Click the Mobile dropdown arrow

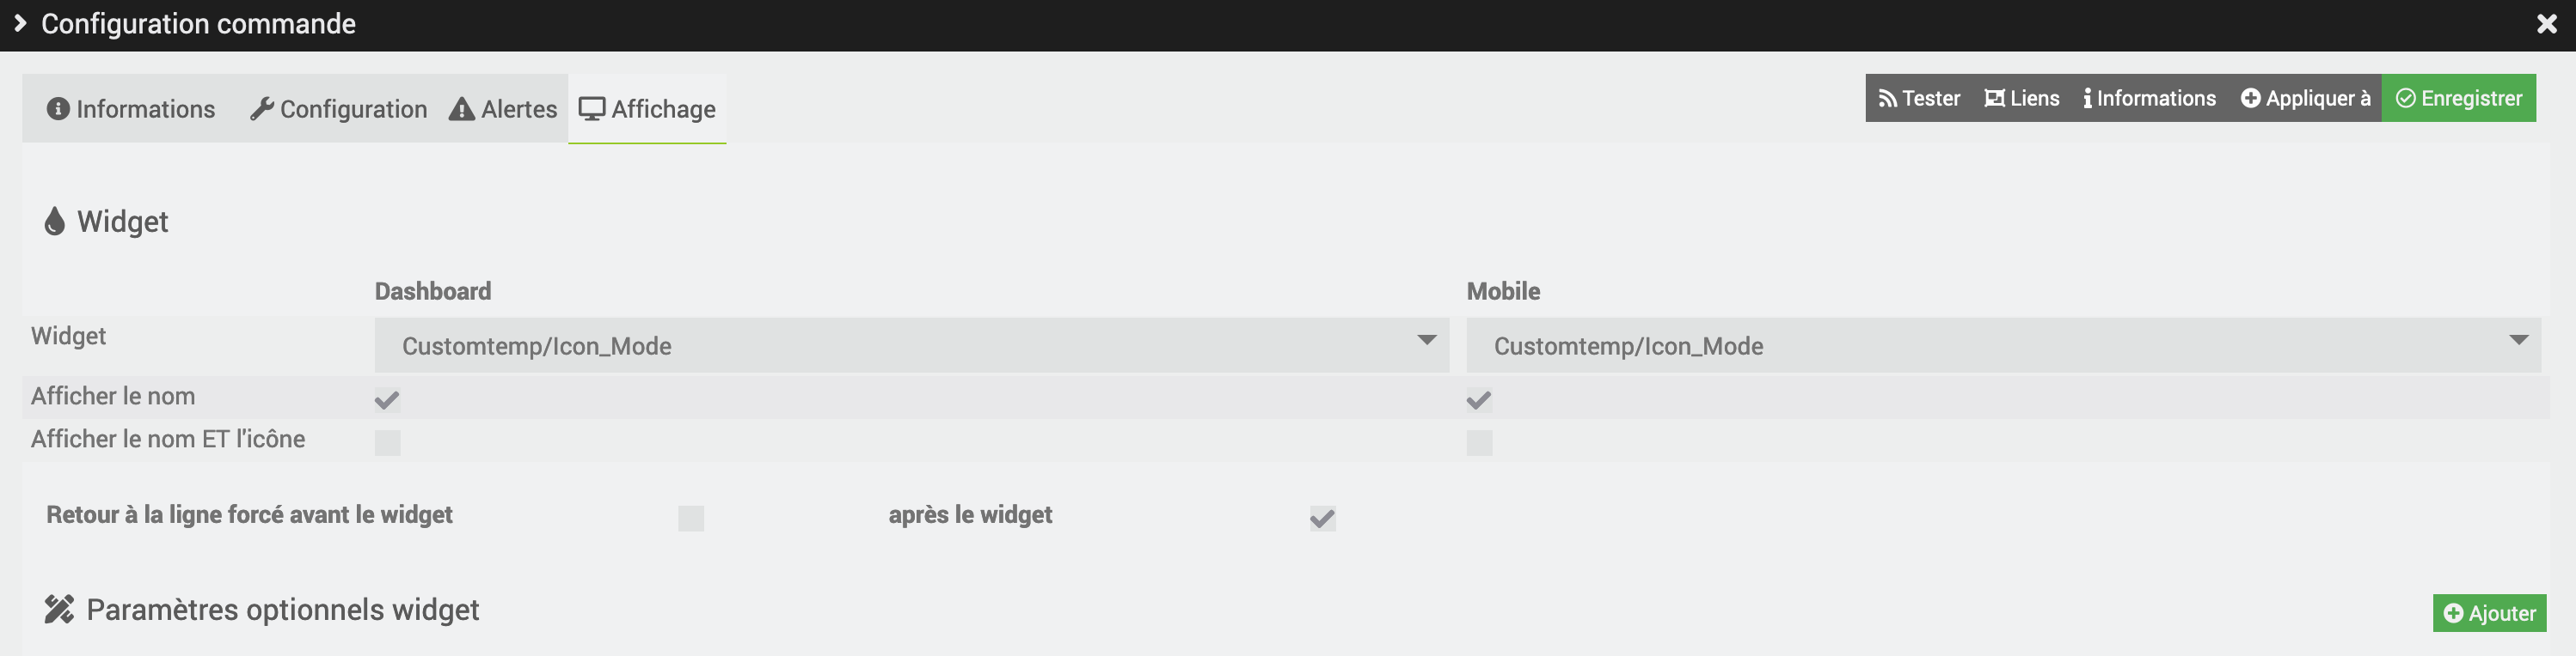[x=2518, y=341]
